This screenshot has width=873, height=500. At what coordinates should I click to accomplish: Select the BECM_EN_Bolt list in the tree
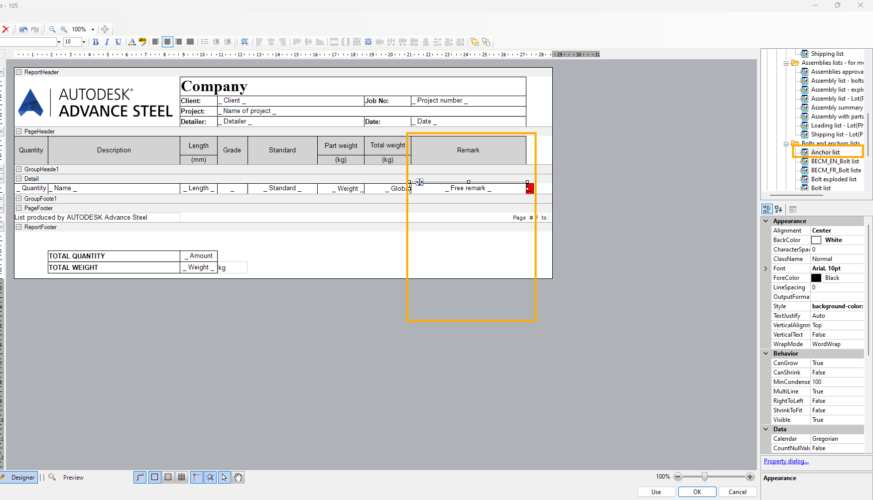(x=835, y=161)
